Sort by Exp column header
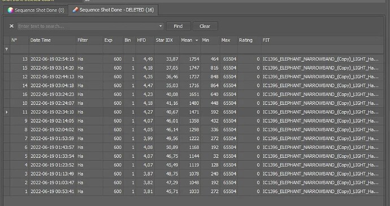The width and height of the screenshot is (390, 206). click(112, 40)
